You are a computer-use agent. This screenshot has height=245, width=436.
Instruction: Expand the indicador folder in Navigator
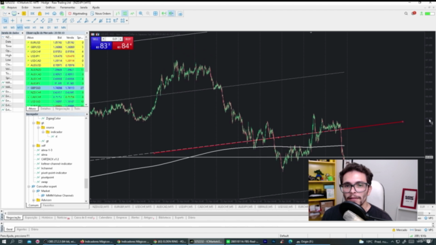pyautogui.click(x=43, y=132)
